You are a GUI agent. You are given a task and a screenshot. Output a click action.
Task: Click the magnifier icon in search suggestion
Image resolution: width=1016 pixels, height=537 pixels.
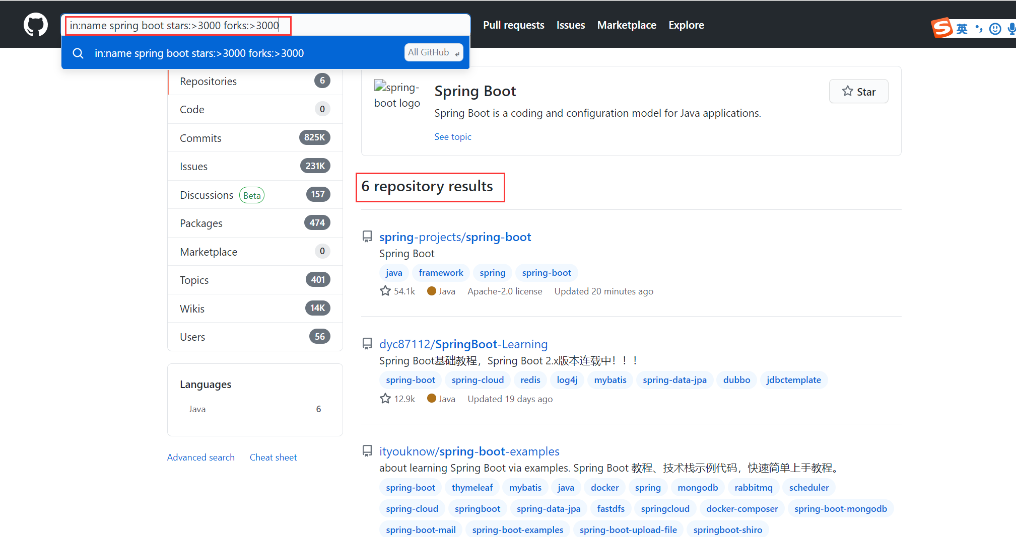click(78, 53)
